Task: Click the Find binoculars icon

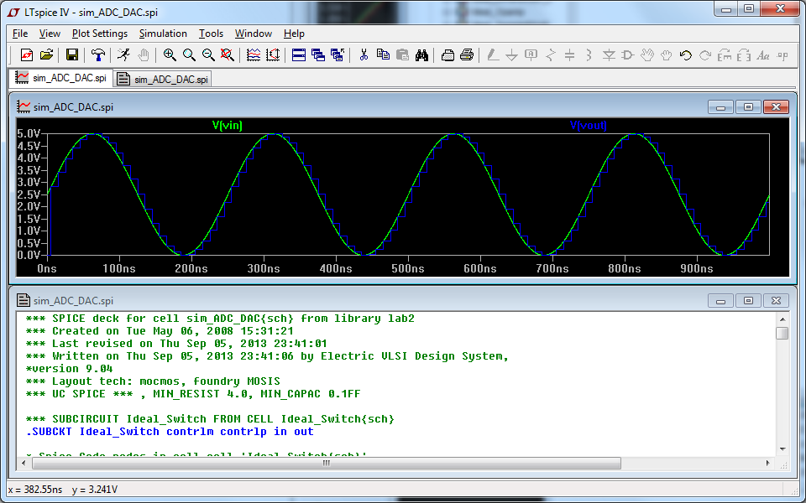Action: (422, 55)
